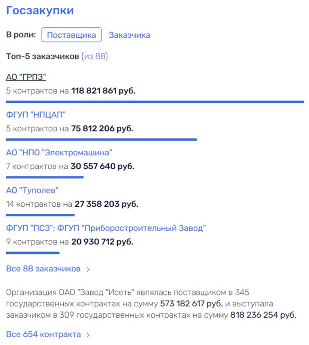Viewport: 309px width, 345px height.
Task: Open the АО "Туполев" customer link
Action: (32, 190)
